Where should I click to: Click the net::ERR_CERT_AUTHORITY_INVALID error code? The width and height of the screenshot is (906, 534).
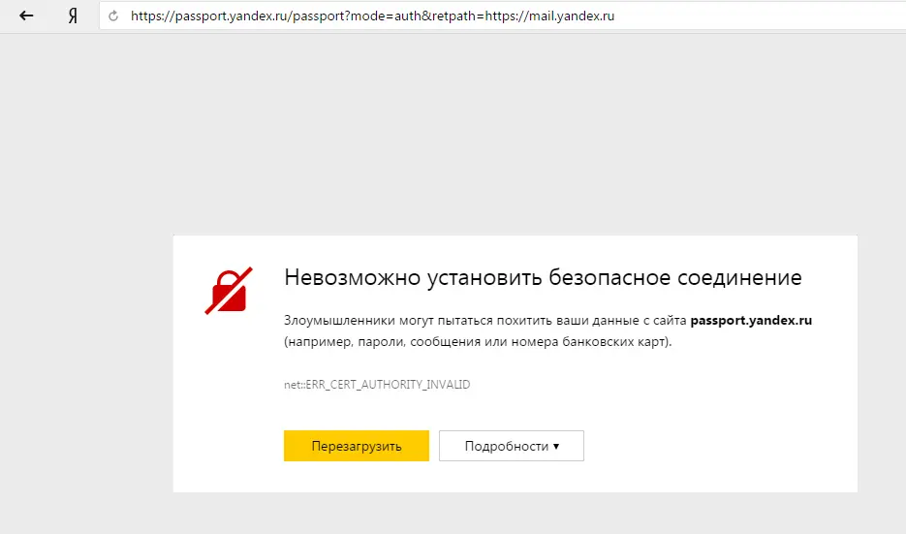pos(377,385)
